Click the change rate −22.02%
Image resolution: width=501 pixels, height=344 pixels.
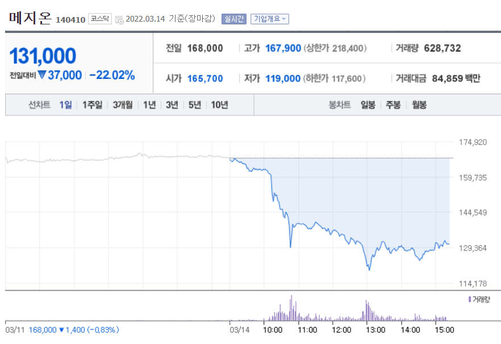(112, 75)
